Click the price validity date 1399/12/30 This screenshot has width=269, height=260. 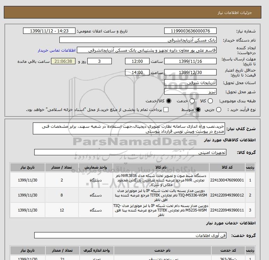point(190,72)
